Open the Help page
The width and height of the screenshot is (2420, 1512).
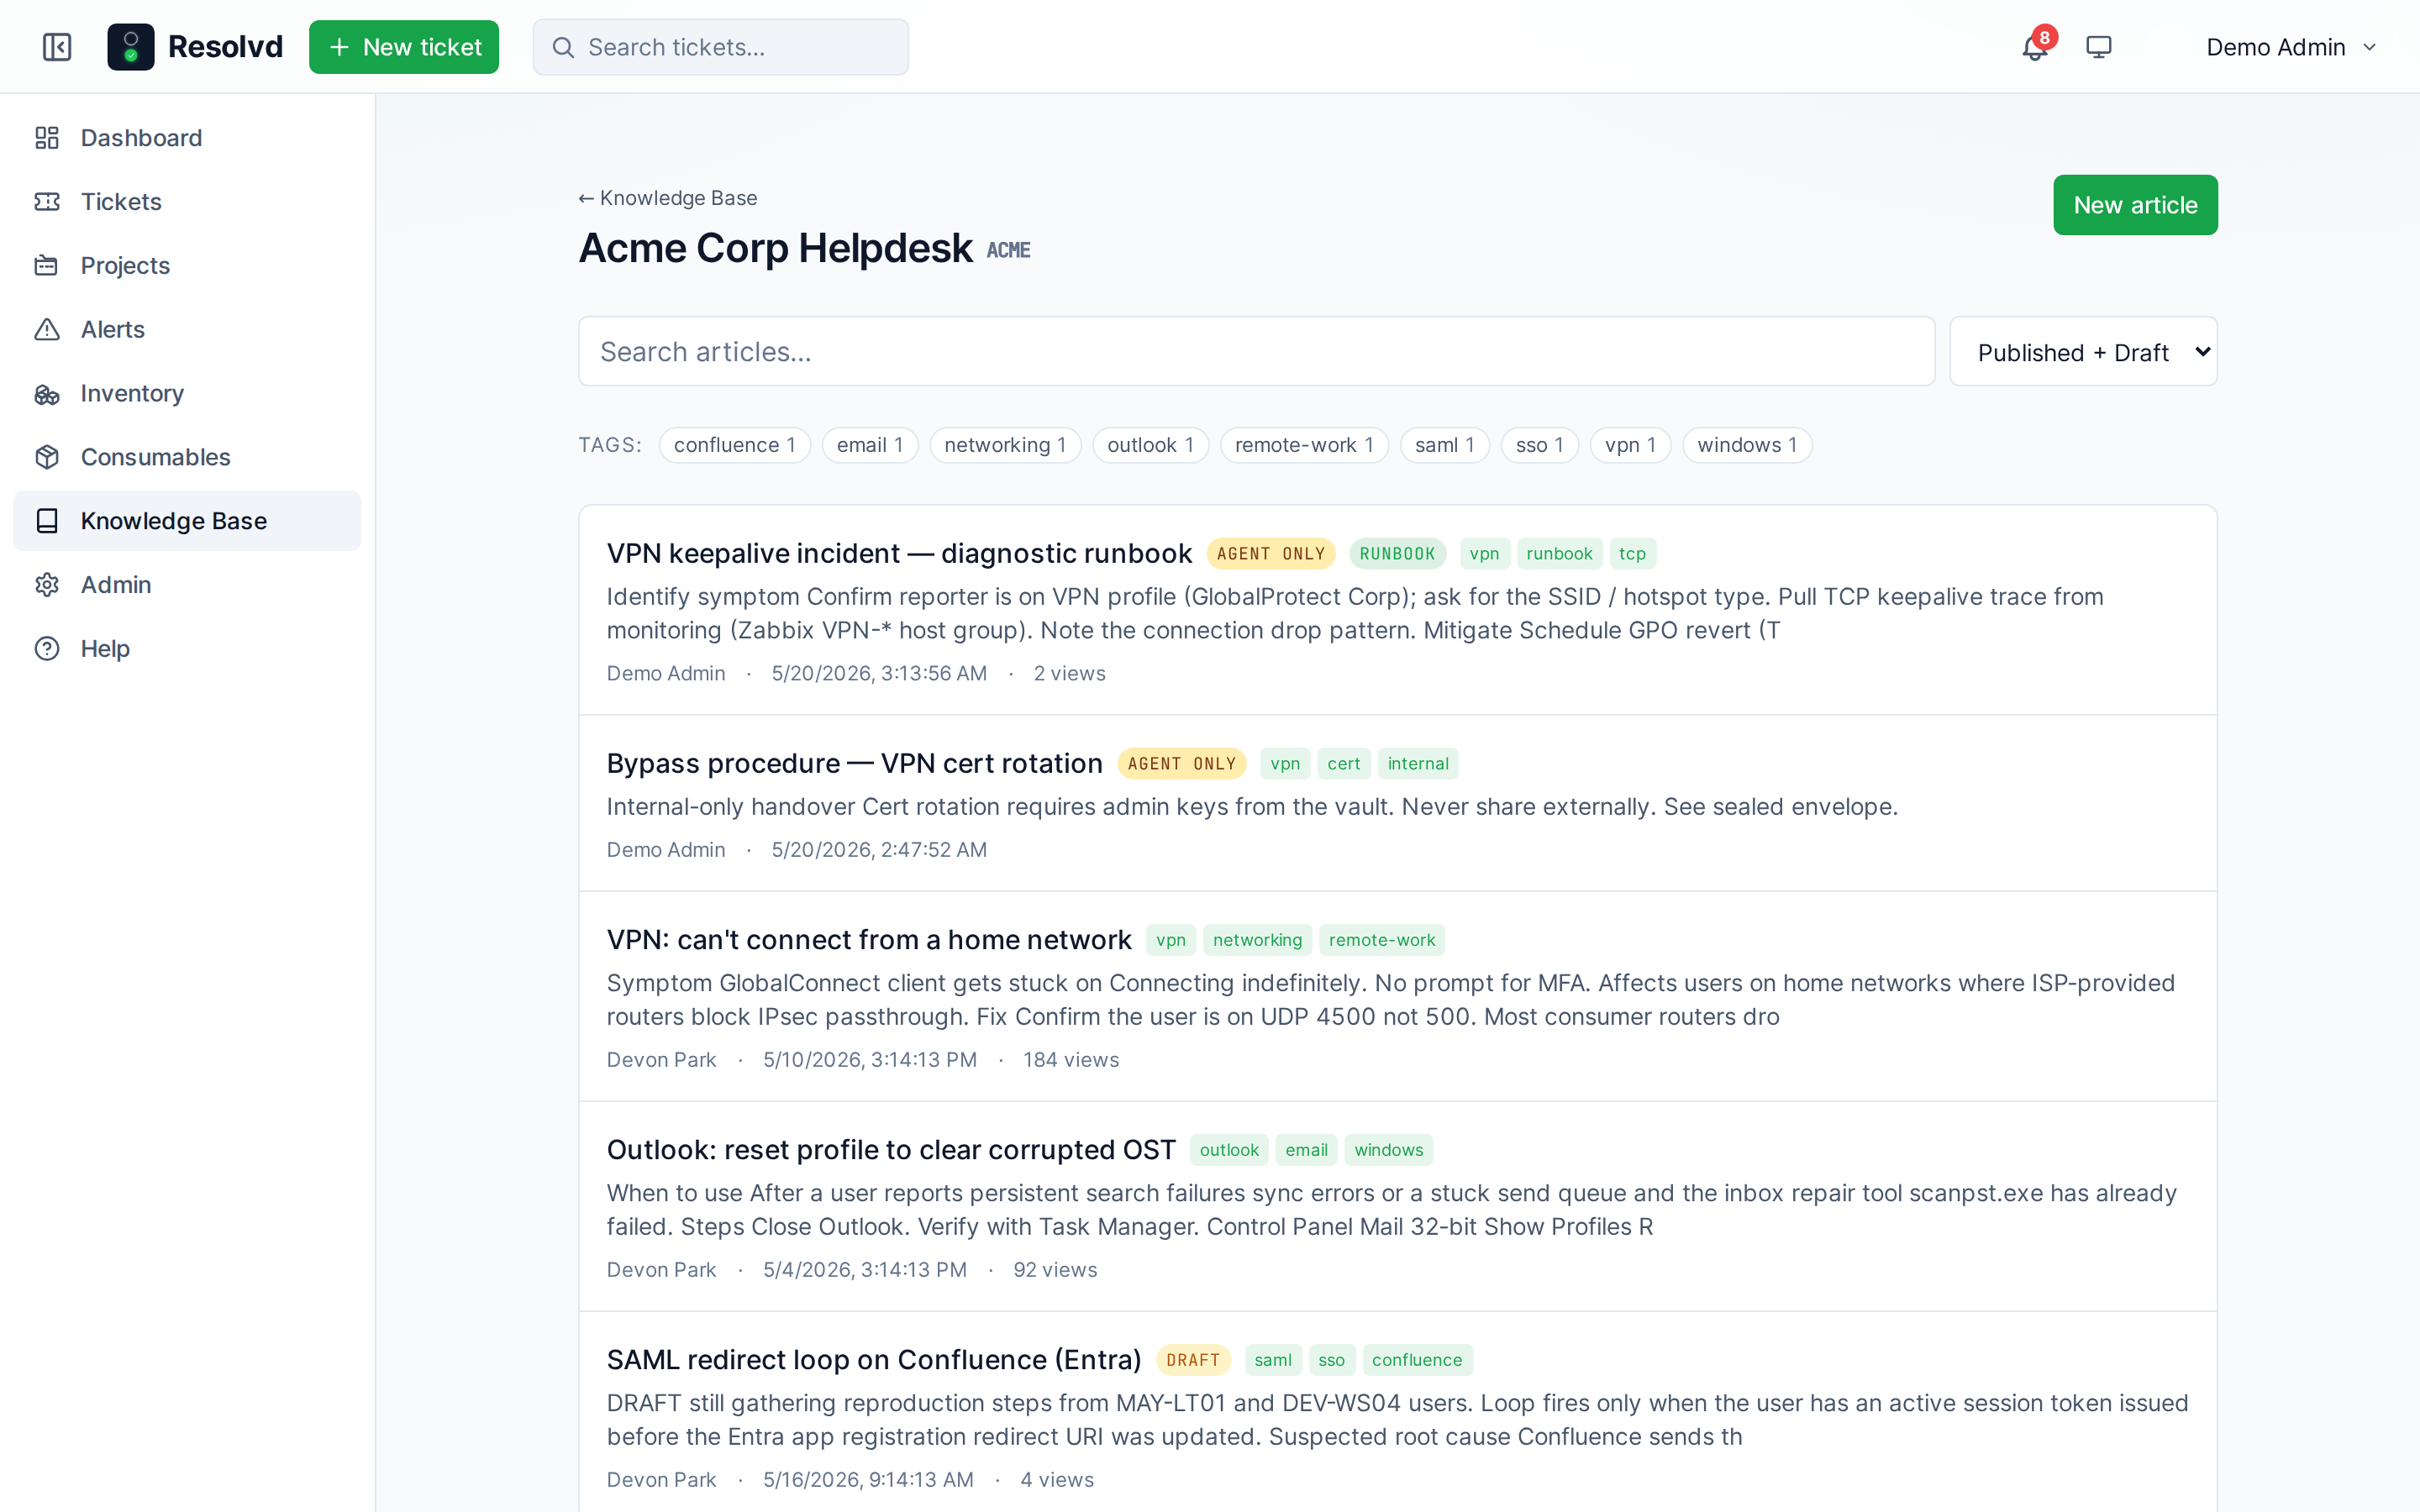187,649
